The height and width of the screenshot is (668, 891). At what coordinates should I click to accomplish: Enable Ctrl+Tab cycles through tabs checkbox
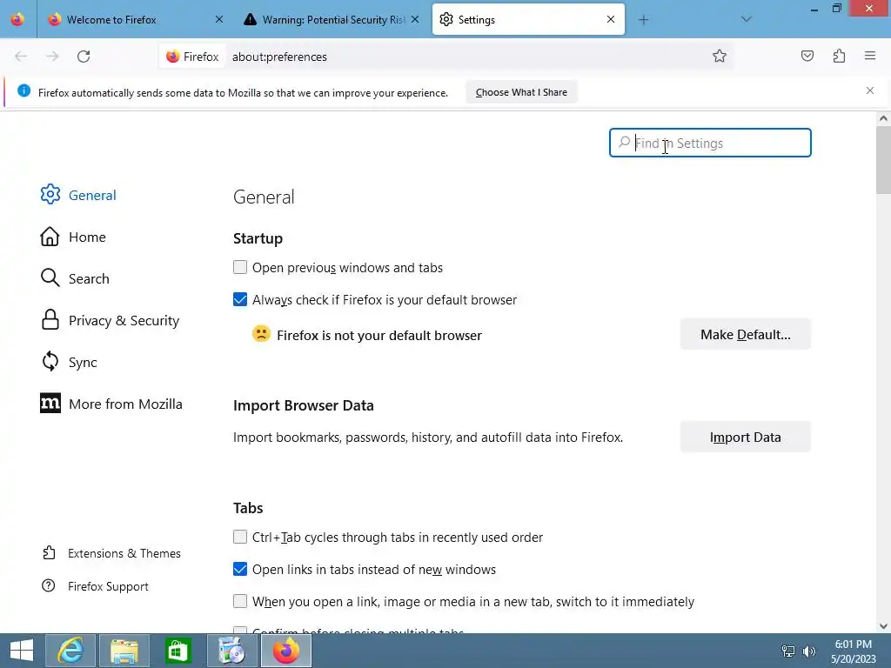[x=240, y=537]
